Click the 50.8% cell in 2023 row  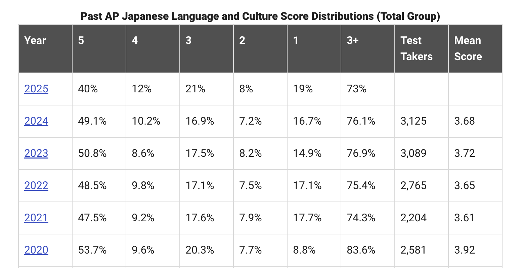[x=99, y=153]
